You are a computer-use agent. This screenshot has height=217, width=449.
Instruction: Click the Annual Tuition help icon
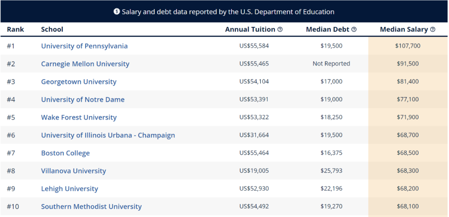(x=280, y=30)
